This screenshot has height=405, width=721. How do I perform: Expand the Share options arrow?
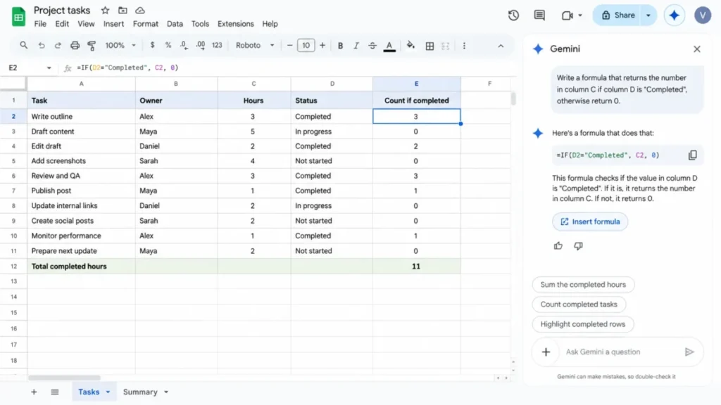click(x=648, y=15)
